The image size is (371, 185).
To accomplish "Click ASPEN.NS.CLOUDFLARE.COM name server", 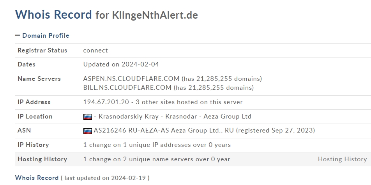I will click(131, 79).
